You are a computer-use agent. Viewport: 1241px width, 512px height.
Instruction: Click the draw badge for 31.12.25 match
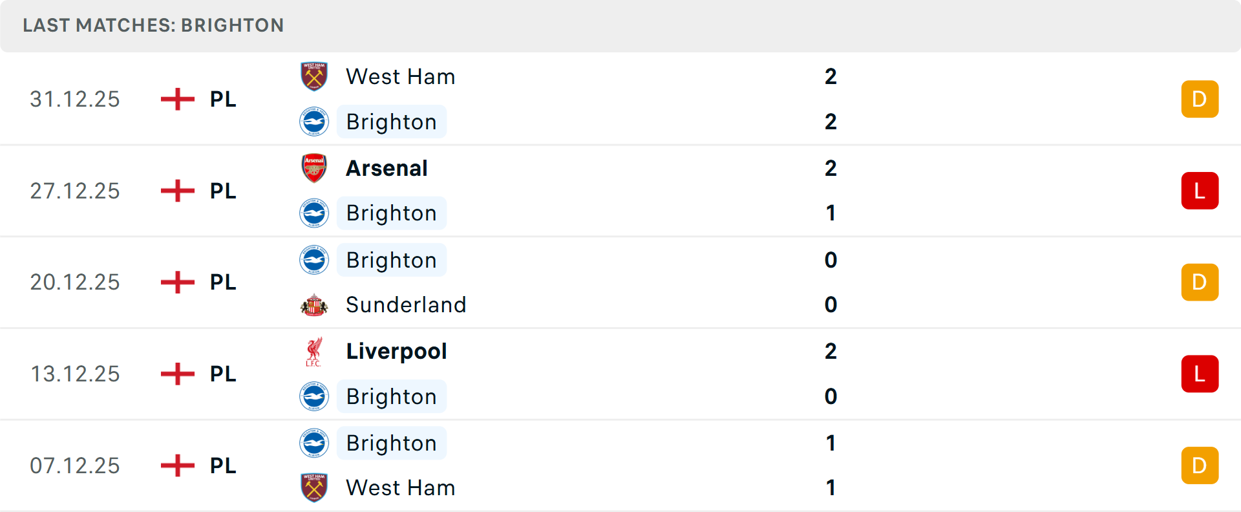point(1200,99)
